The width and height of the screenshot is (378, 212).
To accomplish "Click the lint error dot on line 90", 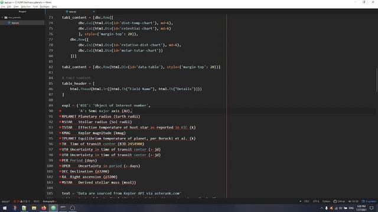I will pyautogui.click(x=60, y=111).
